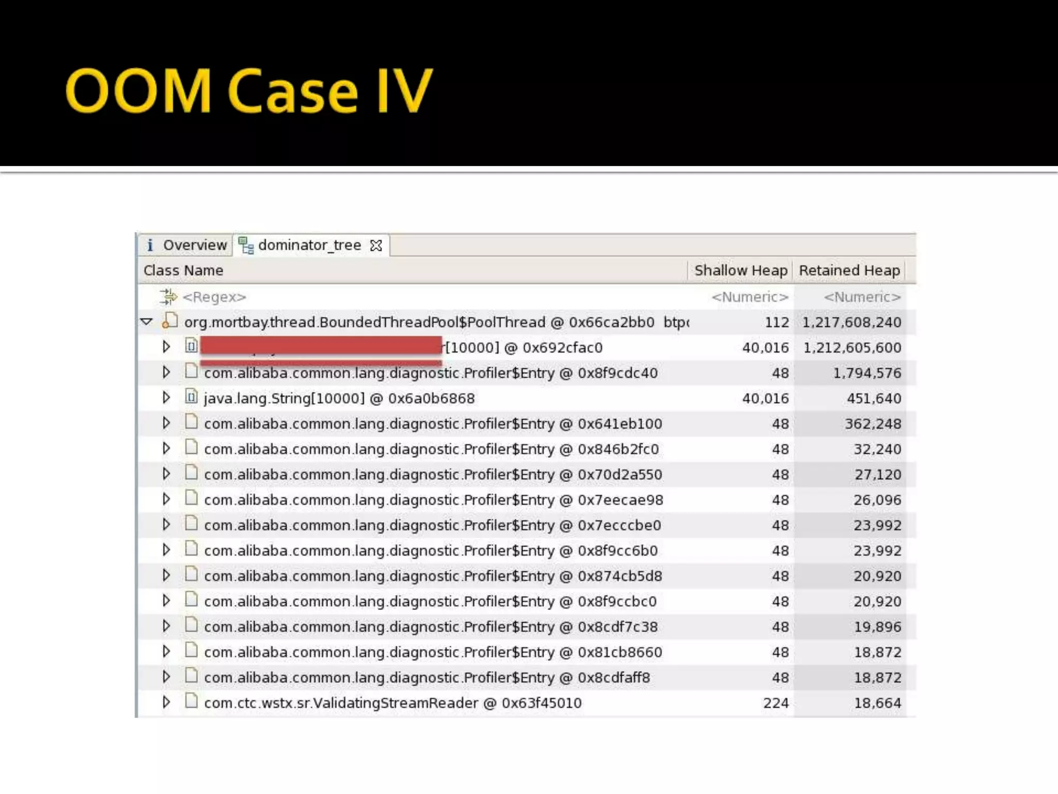Click the dominator_tree tab icon

pyautogui.click(x=246, y=246)
